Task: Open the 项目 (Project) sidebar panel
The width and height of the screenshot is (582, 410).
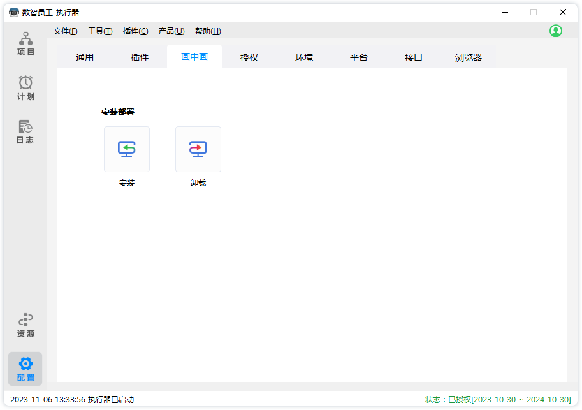Action: pyautogui.click(x=25, y=43)
